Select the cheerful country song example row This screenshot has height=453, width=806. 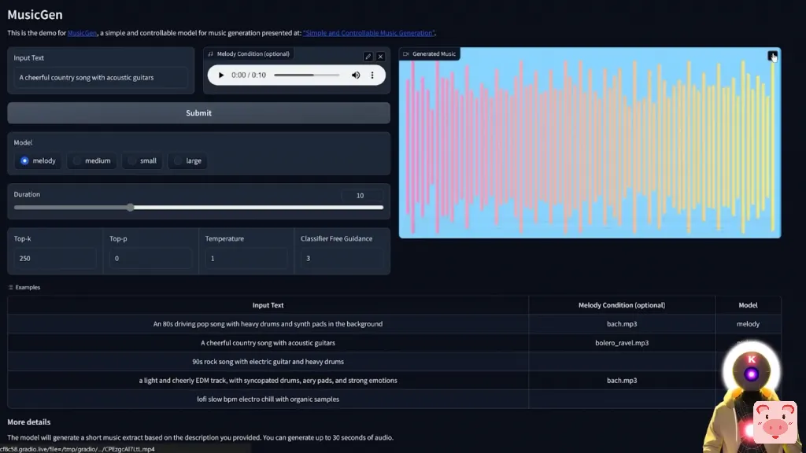coord(268,343)
